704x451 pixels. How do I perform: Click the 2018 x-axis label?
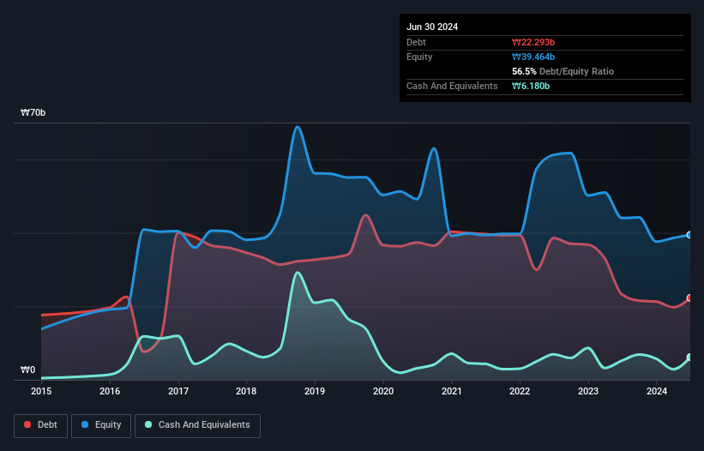pyautogui.click(x=246, y=391)
